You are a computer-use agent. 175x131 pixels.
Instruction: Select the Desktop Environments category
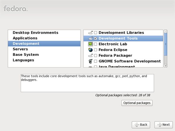pos(44,33)
